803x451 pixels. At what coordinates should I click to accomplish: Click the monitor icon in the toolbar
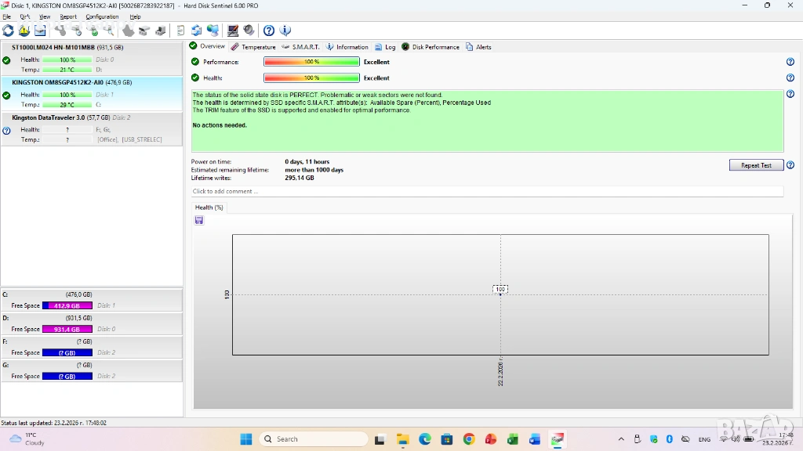[233, 31]
